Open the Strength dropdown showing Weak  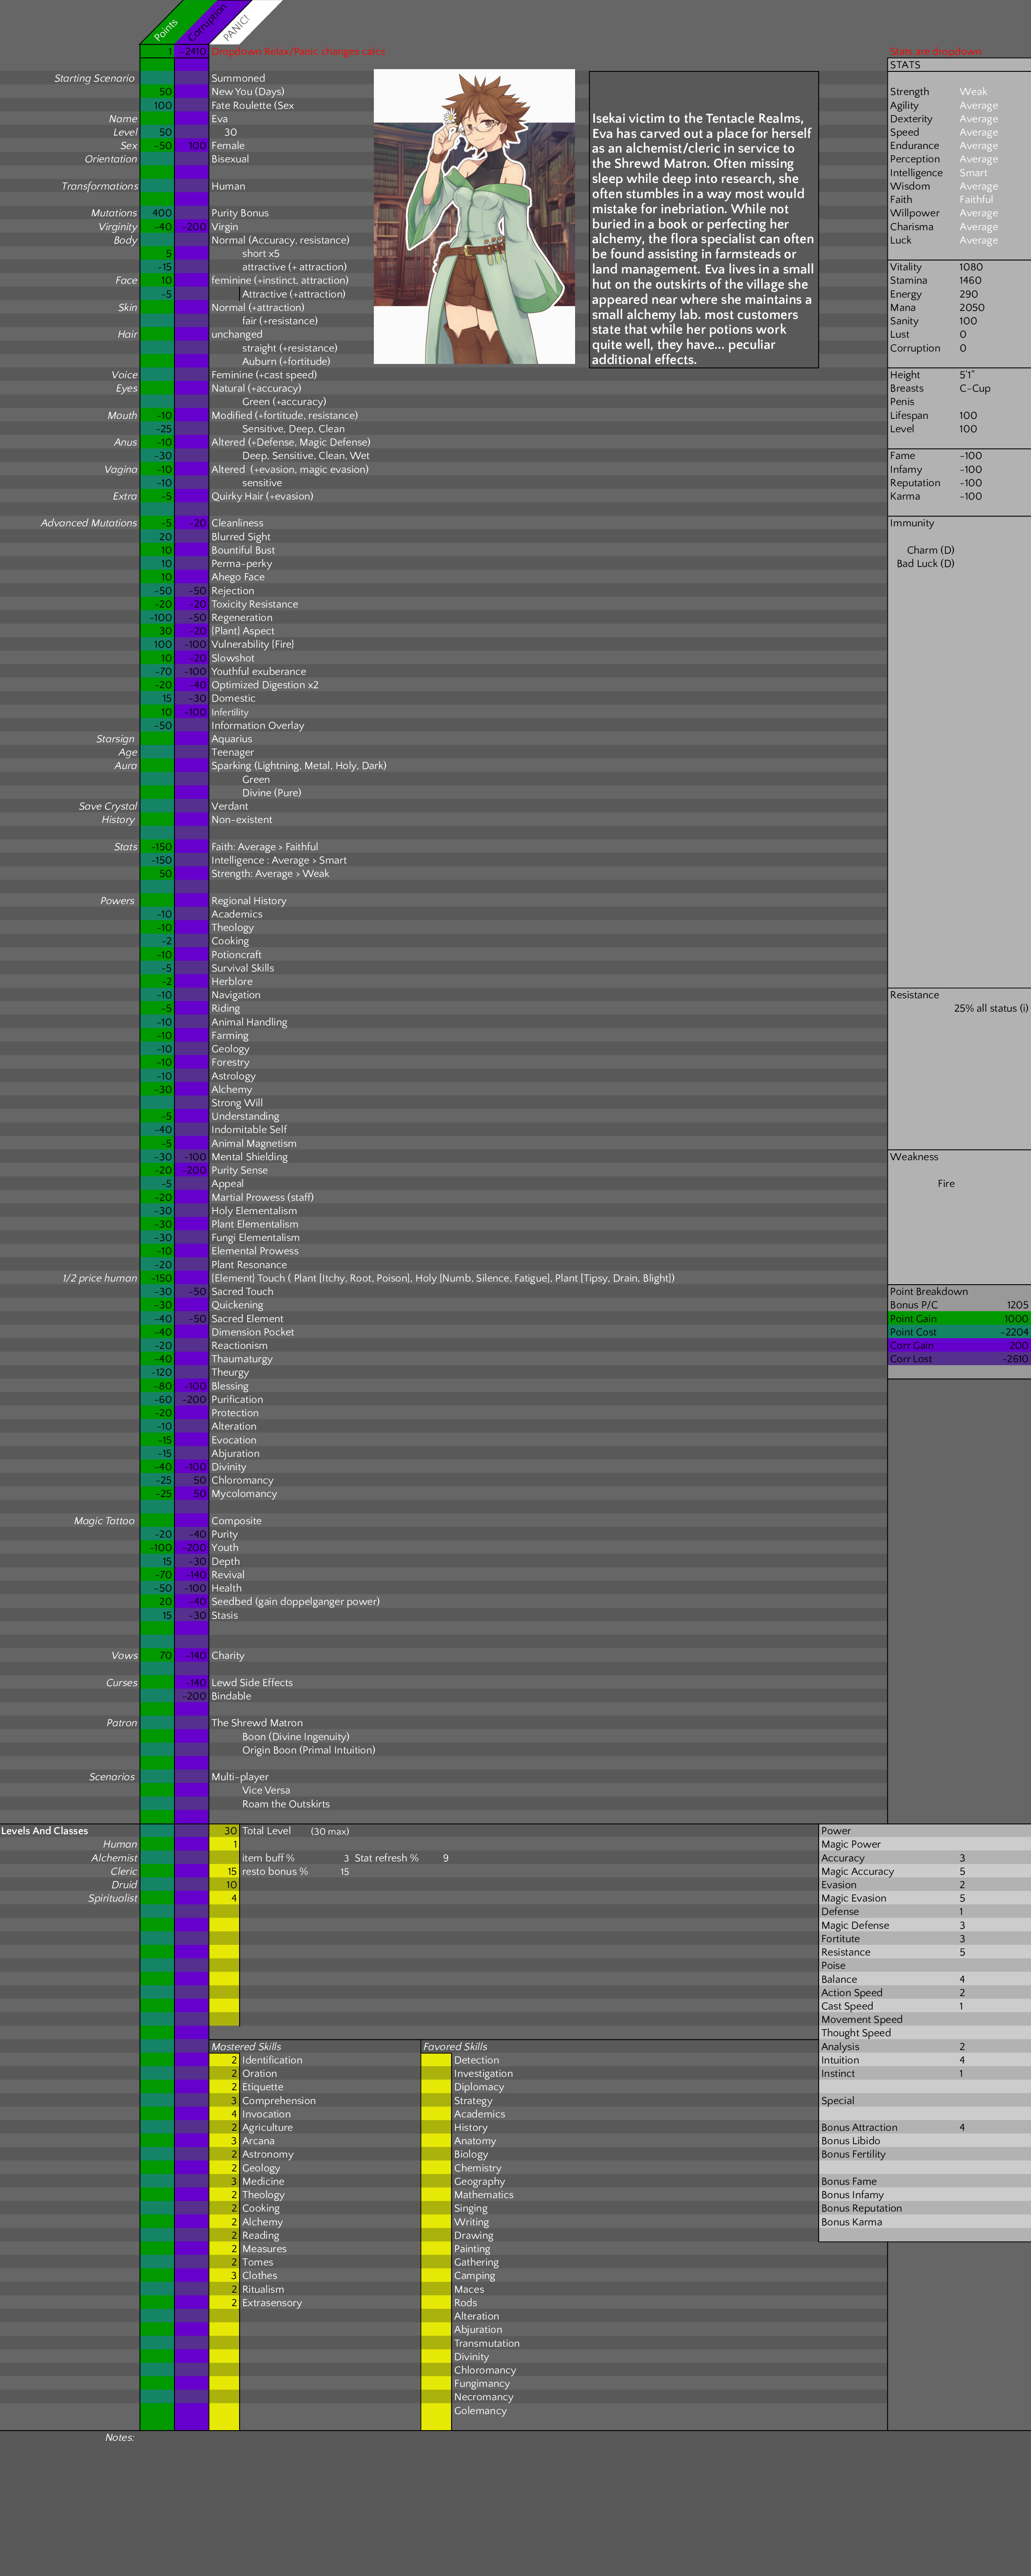tap(973, 92)
